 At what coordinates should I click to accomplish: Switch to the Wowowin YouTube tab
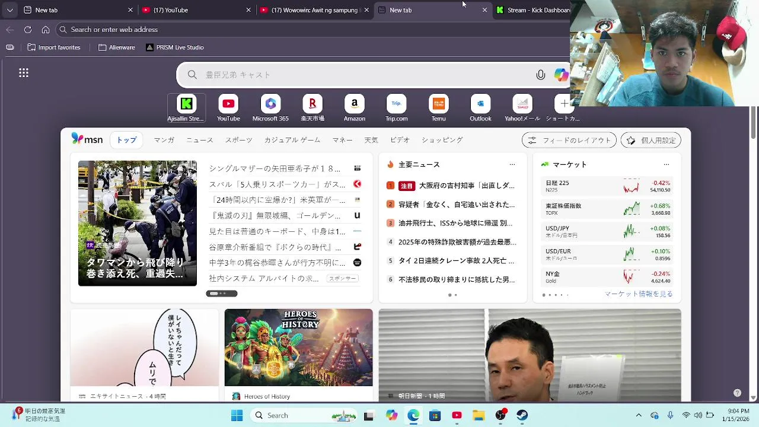coord(314,10)
